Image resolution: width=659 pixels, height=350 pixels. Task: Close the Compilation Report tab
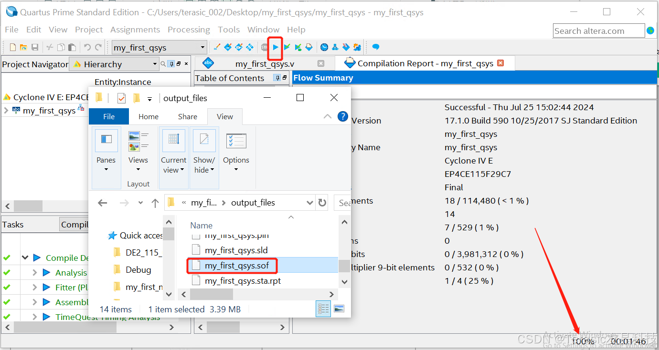[500, 63]
